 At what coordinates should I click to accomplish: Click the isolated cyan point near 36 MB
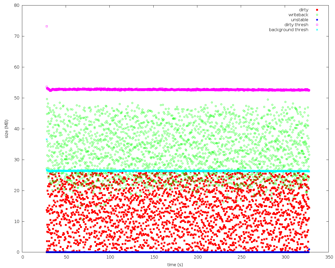point(47,139)
